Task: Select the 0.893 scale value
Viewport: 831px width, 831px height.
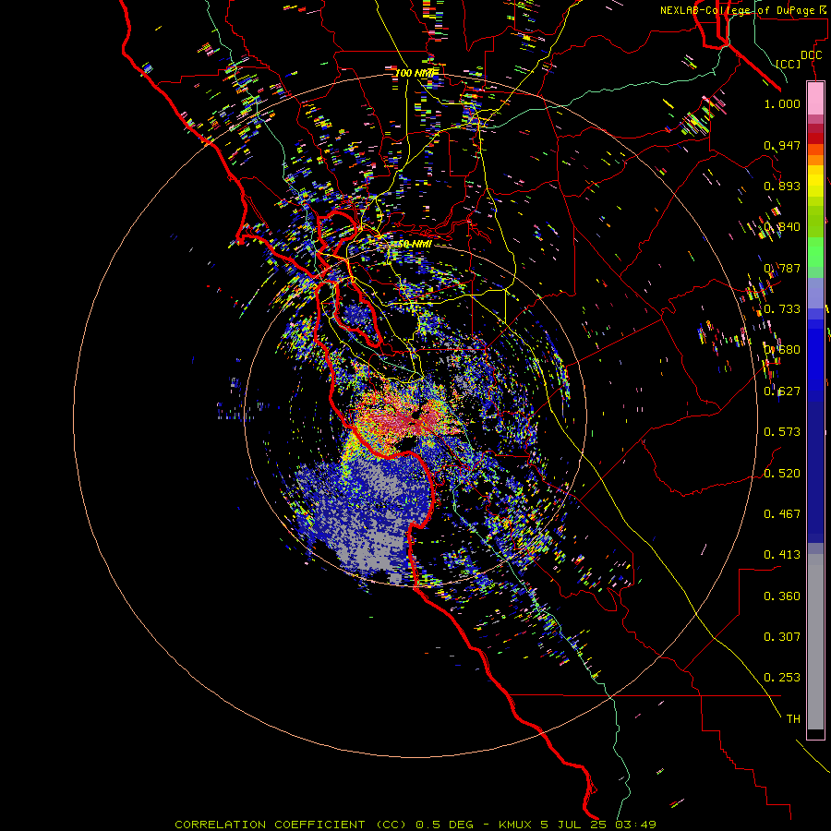Action: point(782,186)
